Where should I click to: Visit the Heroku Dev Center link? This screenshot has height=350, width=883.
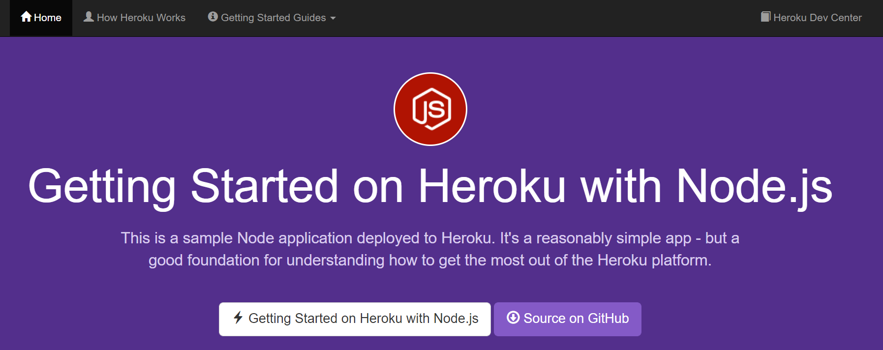point(811,18)
